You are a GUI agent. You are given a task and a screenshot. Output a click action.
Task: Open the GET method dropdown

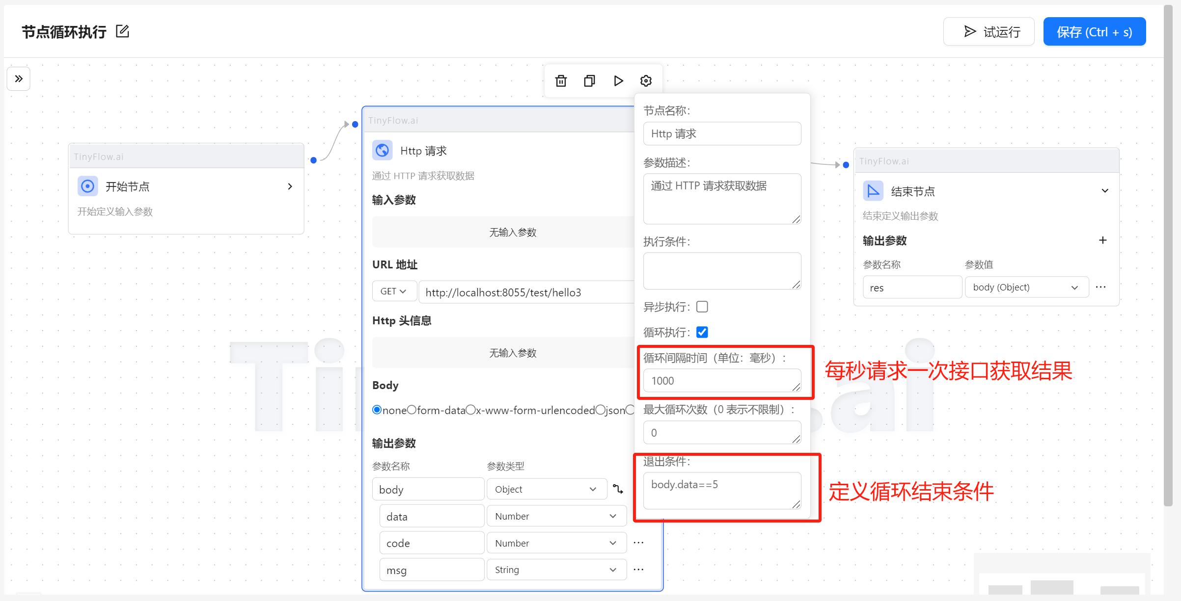(394, 291)
